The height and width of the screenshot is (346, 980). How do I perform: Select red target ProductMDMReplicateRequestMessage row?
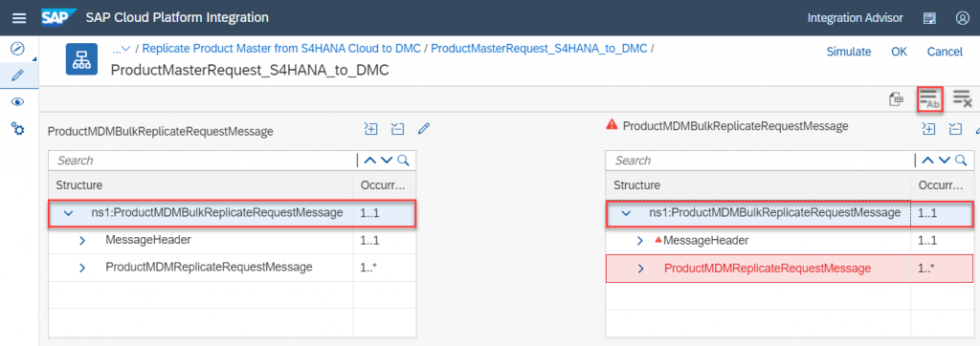click(x=790, y=269)
